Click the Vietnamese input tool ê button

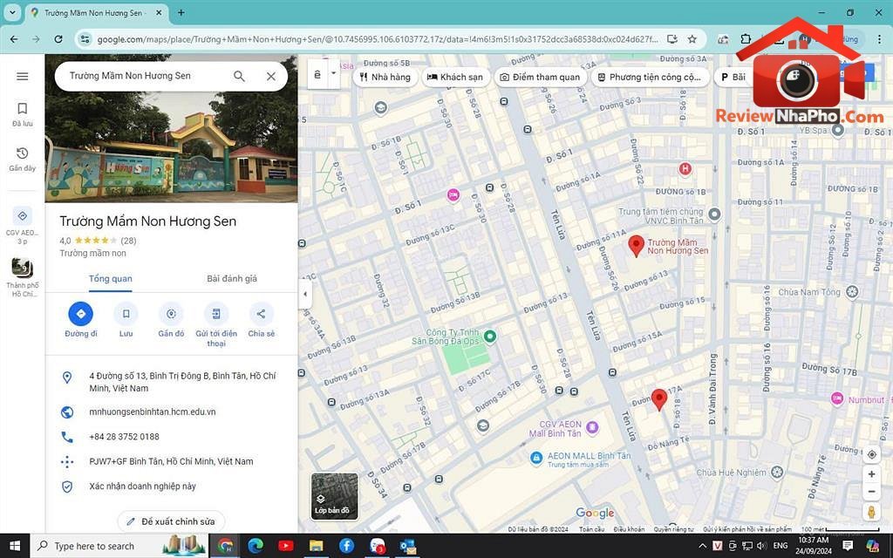[x=317, y=75]
